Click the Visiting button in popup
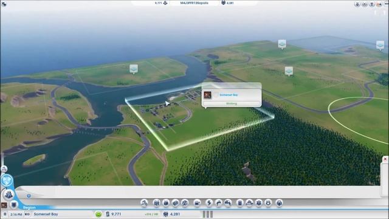Viewport: 389px width, 219px height. [x=232, y=103]
